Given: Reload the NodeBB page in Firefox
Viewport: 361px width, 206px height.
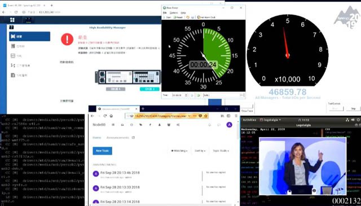Looking at the screenshot, I should point(105,116).
